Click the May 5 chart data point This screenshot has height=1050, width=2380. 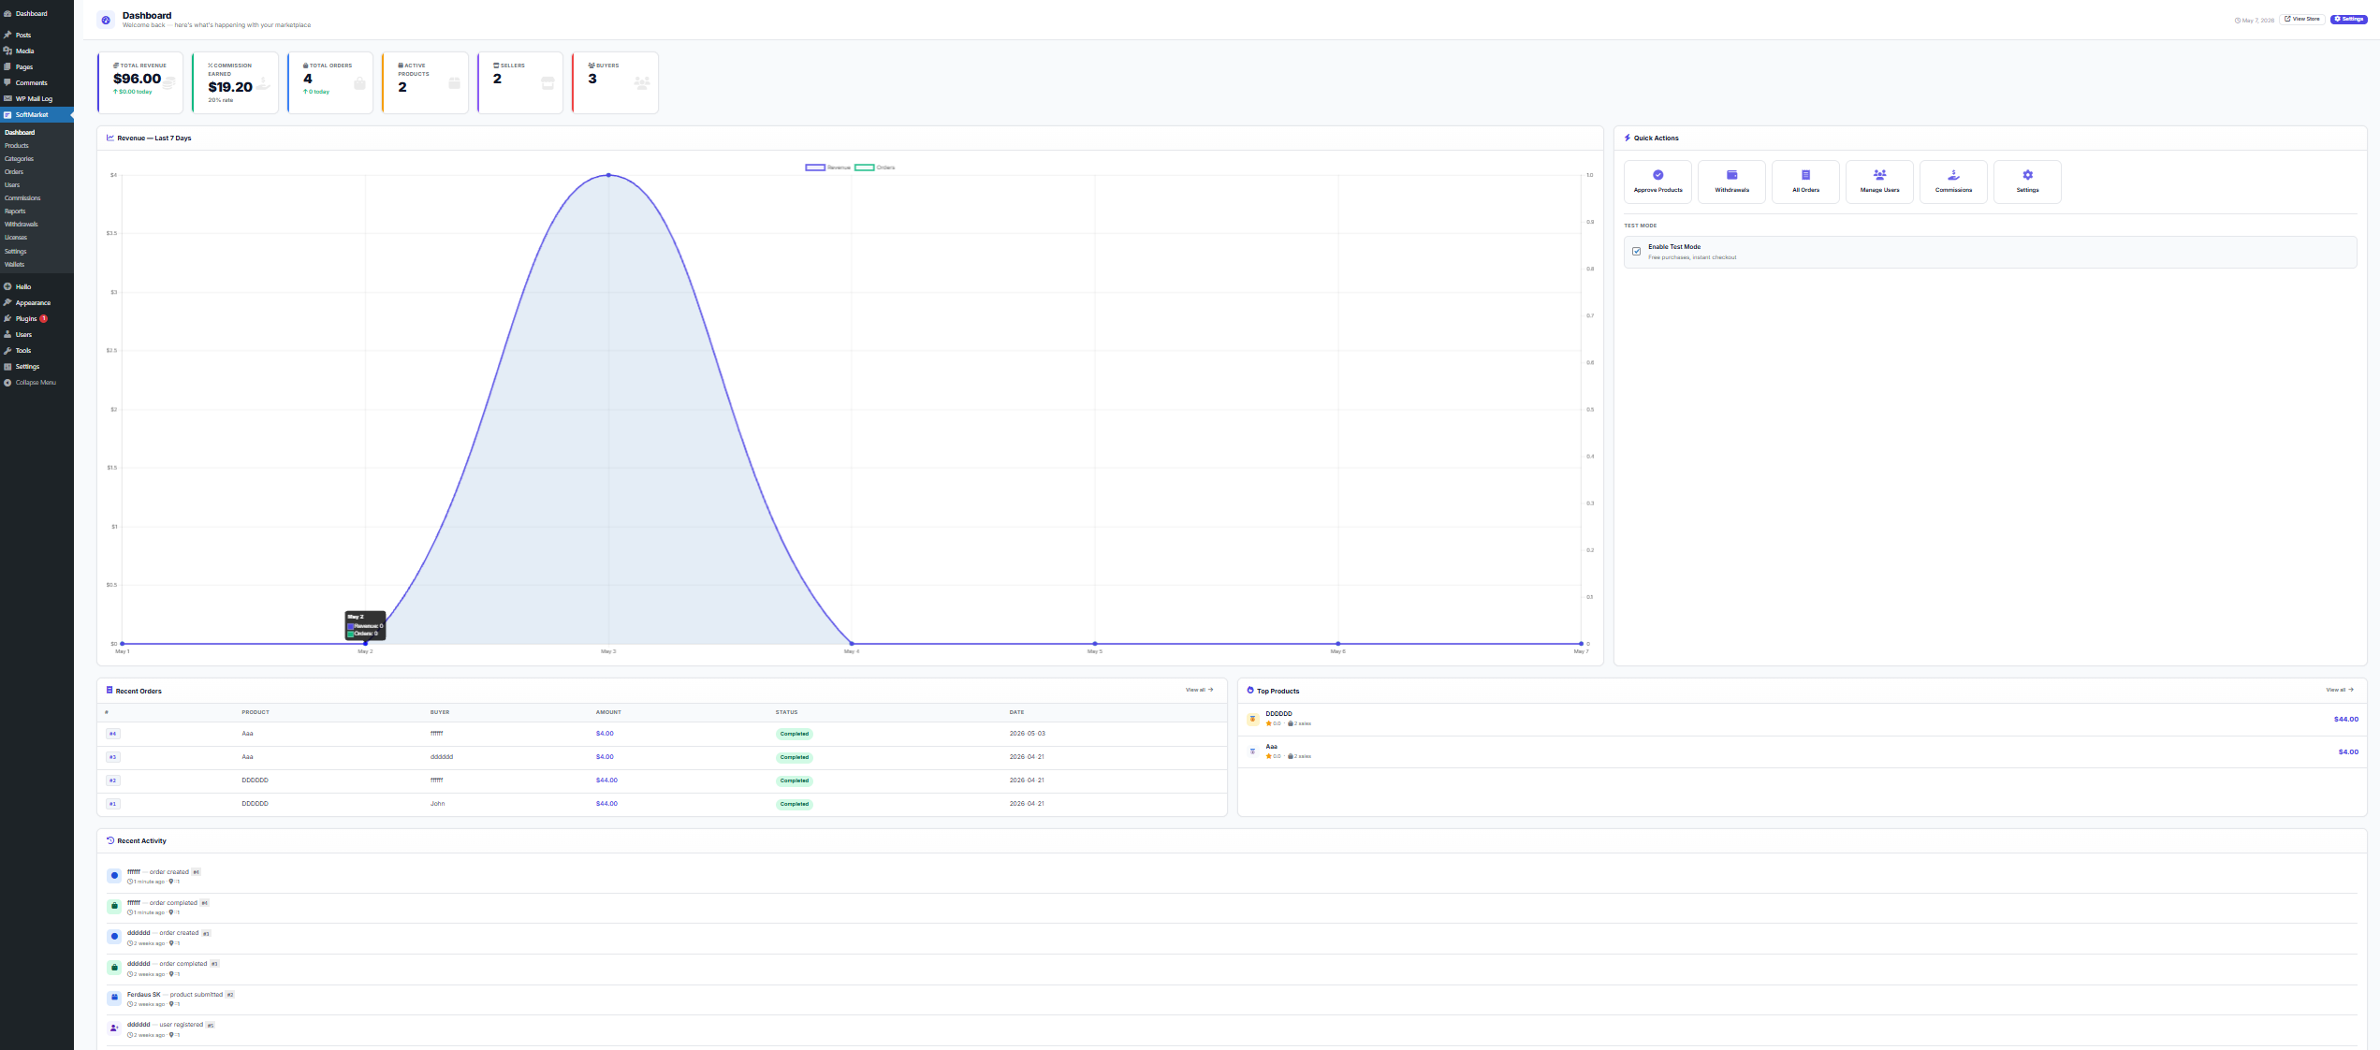(1095, 644)
